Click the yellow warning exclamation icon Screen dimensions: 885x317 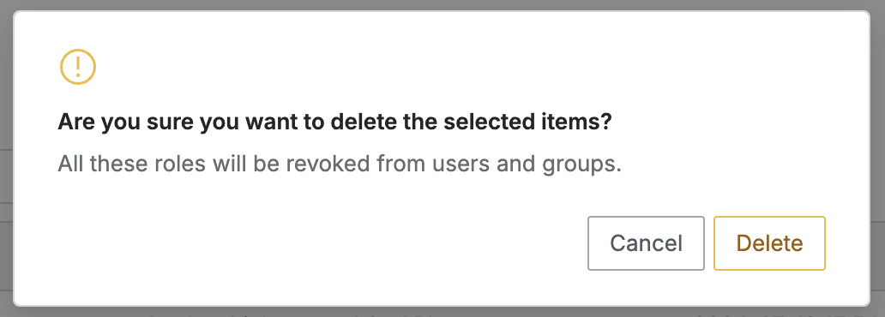pos(78,67)
